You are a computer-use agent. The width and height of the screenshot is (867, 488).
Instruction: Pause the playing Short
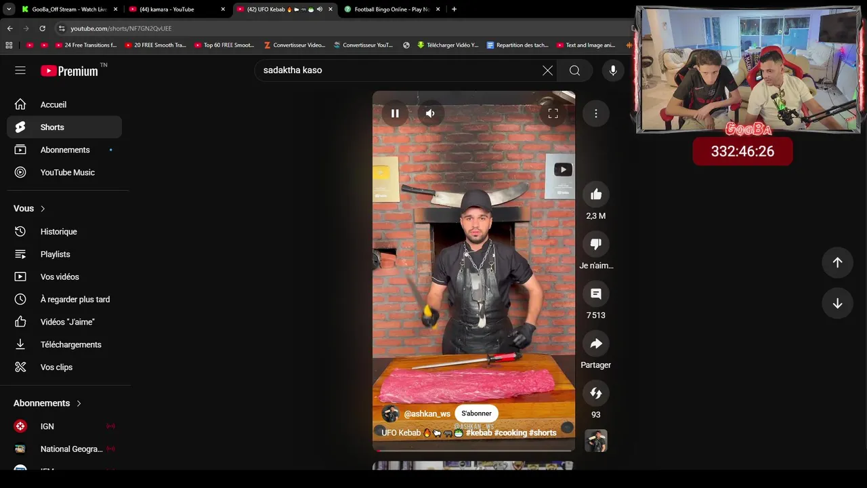(395, 114)
